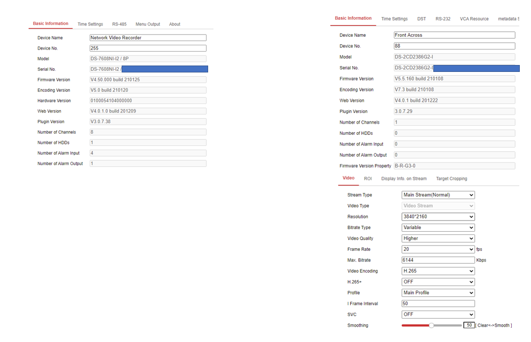
Task: Open the Resolution dropdown showing 3840*2160
Action: (x=438, y=217)
